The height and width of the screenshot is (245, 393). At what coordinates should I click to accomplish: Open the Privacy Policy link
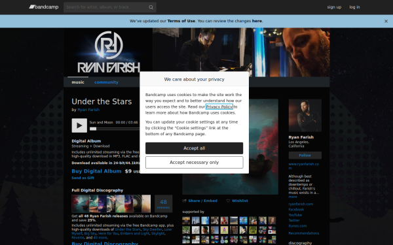point(219,106)
